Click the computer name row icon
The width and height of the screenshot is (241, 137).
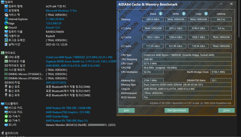tap(6, 32)
